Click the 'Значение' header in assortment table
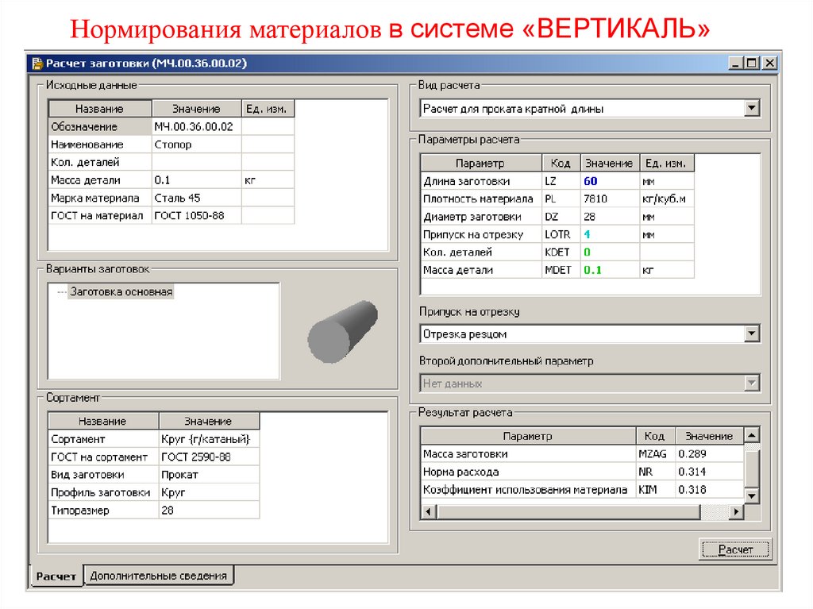 tap(209, 421)
